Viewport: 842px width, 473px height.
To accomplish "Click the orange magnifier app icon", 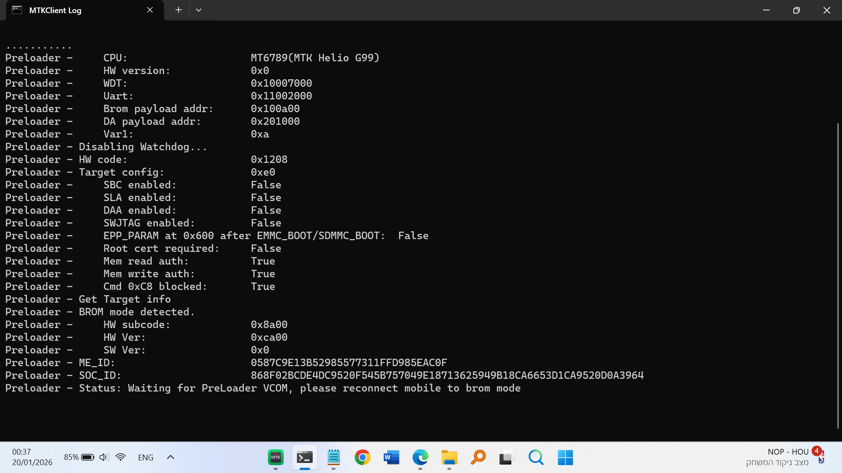I will (478, 458).
